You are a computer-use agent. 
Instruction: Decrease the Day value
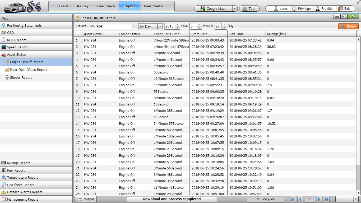click(224, 28)
